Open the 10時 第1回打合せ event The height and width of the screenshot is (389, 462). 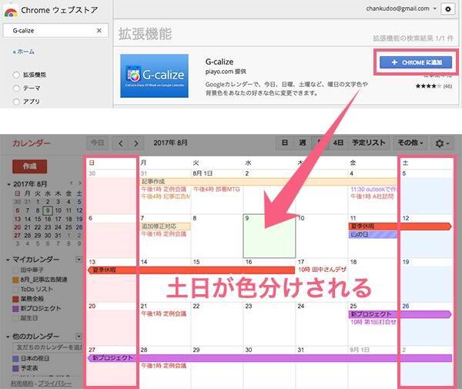[373, 322]
